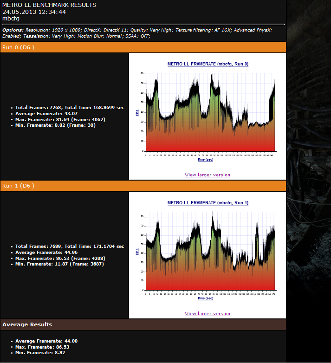
Task: Click the 'FPS' axis label in Run 0 chart
Action: pyautogui.click(x=137, y=113)
